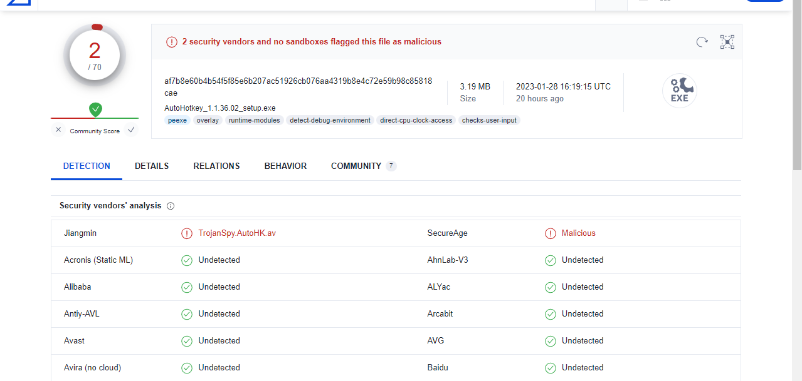Click the Security vendors' analysis heading
The image size is (802, 381).
tap(110, 205)
